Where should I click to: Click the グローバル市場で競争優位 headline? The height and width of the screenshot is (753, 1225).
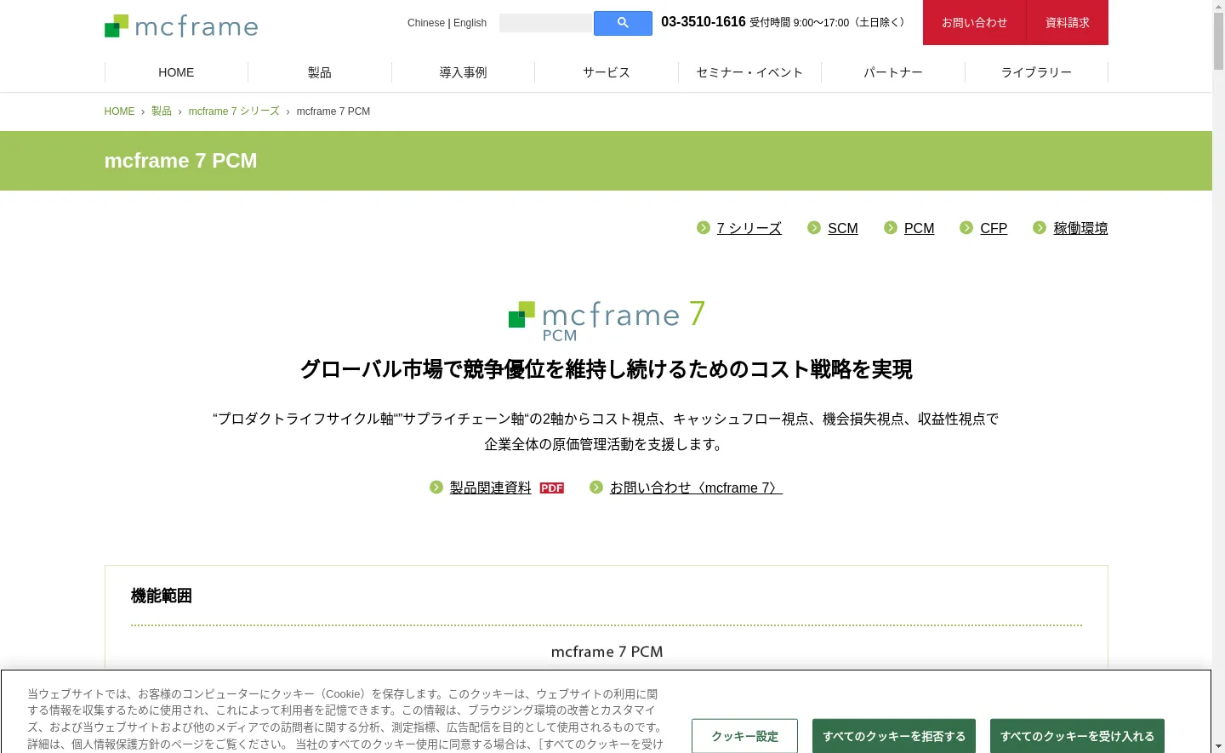click(x=607, y=369)
